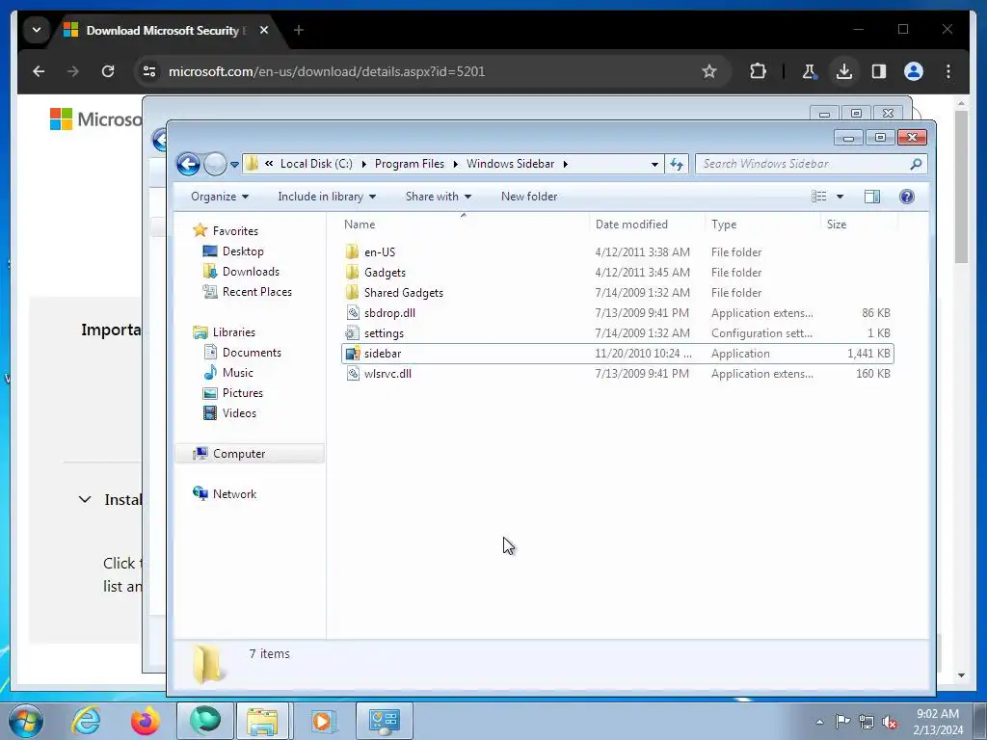Select Libraries in the navigation pane
The image size is (987, 740).
coord(233,332)
